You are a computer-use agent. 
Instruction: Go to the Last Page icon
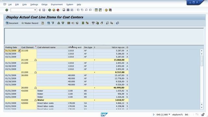tap(90, 10)
